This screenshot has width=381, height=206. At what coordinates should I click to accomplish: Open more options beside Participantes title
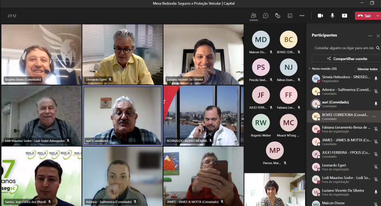[370, 35]
